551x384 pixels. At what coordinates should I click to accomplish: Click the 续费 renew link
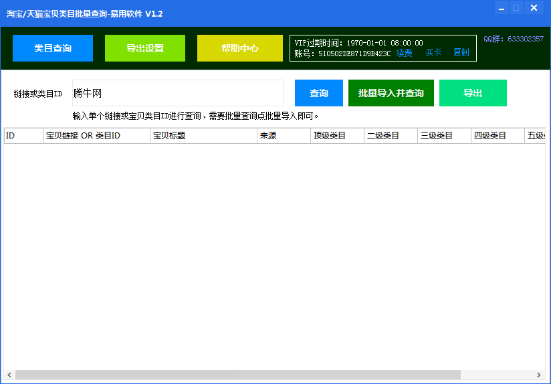(404, 53)
